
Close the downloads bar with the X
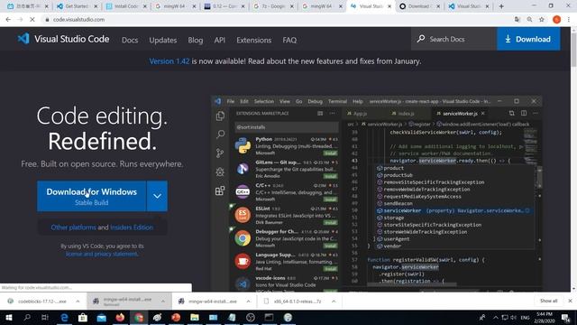(x=570, y=301)
